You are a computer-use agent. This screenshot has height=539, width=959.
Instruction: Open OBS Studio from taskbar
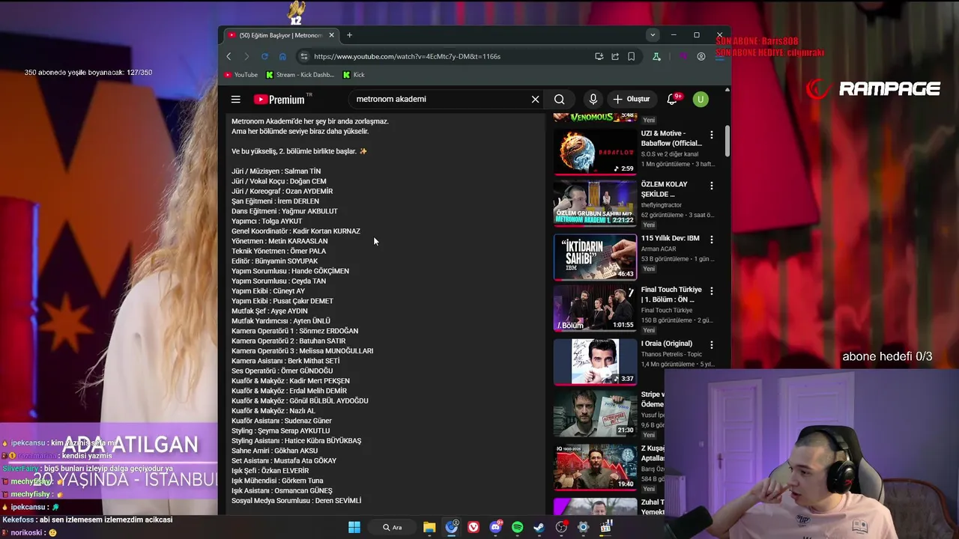561,527
